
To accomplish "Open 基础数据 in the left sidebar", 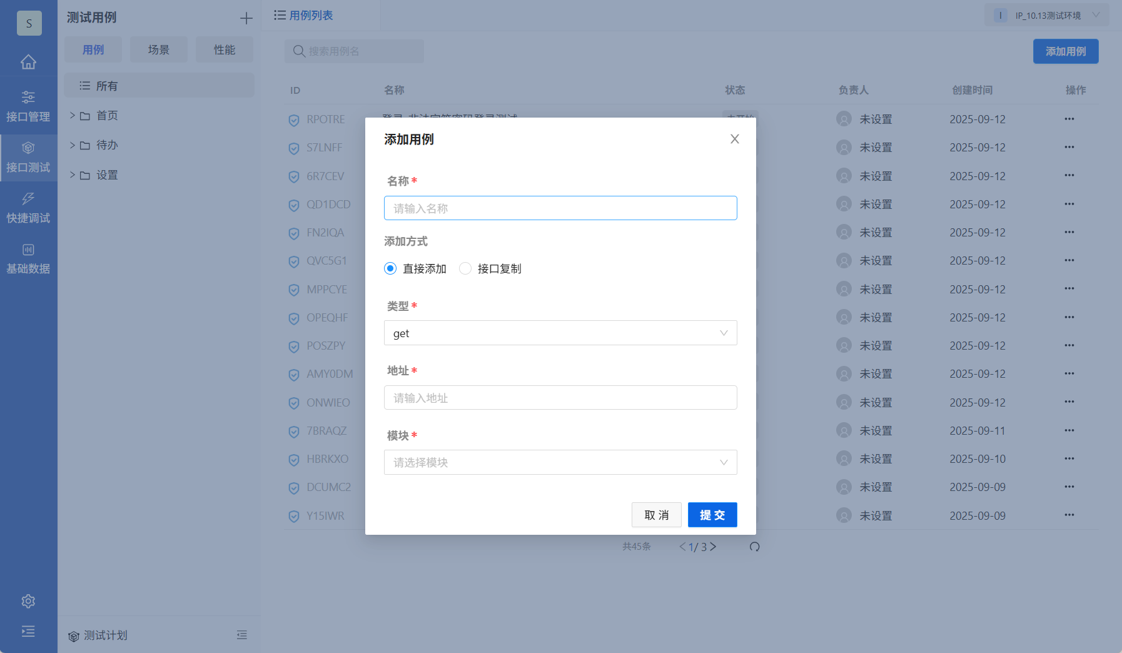I will [28, 258].
